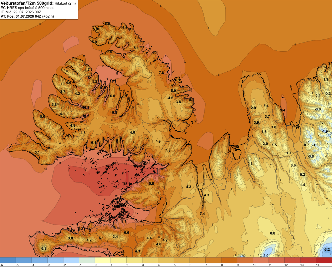Viewport: 332px width, 267px height.
Task: Click the 3.9 temperature value
Action: pyautogui.click(x=256, y=122)
